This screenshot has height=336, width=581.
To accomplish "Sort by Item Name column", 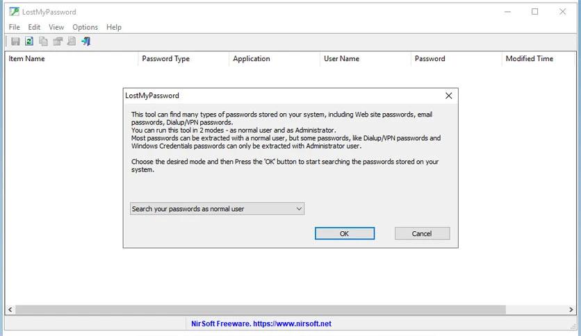I will pyautogui.click(x=72, y=58).
